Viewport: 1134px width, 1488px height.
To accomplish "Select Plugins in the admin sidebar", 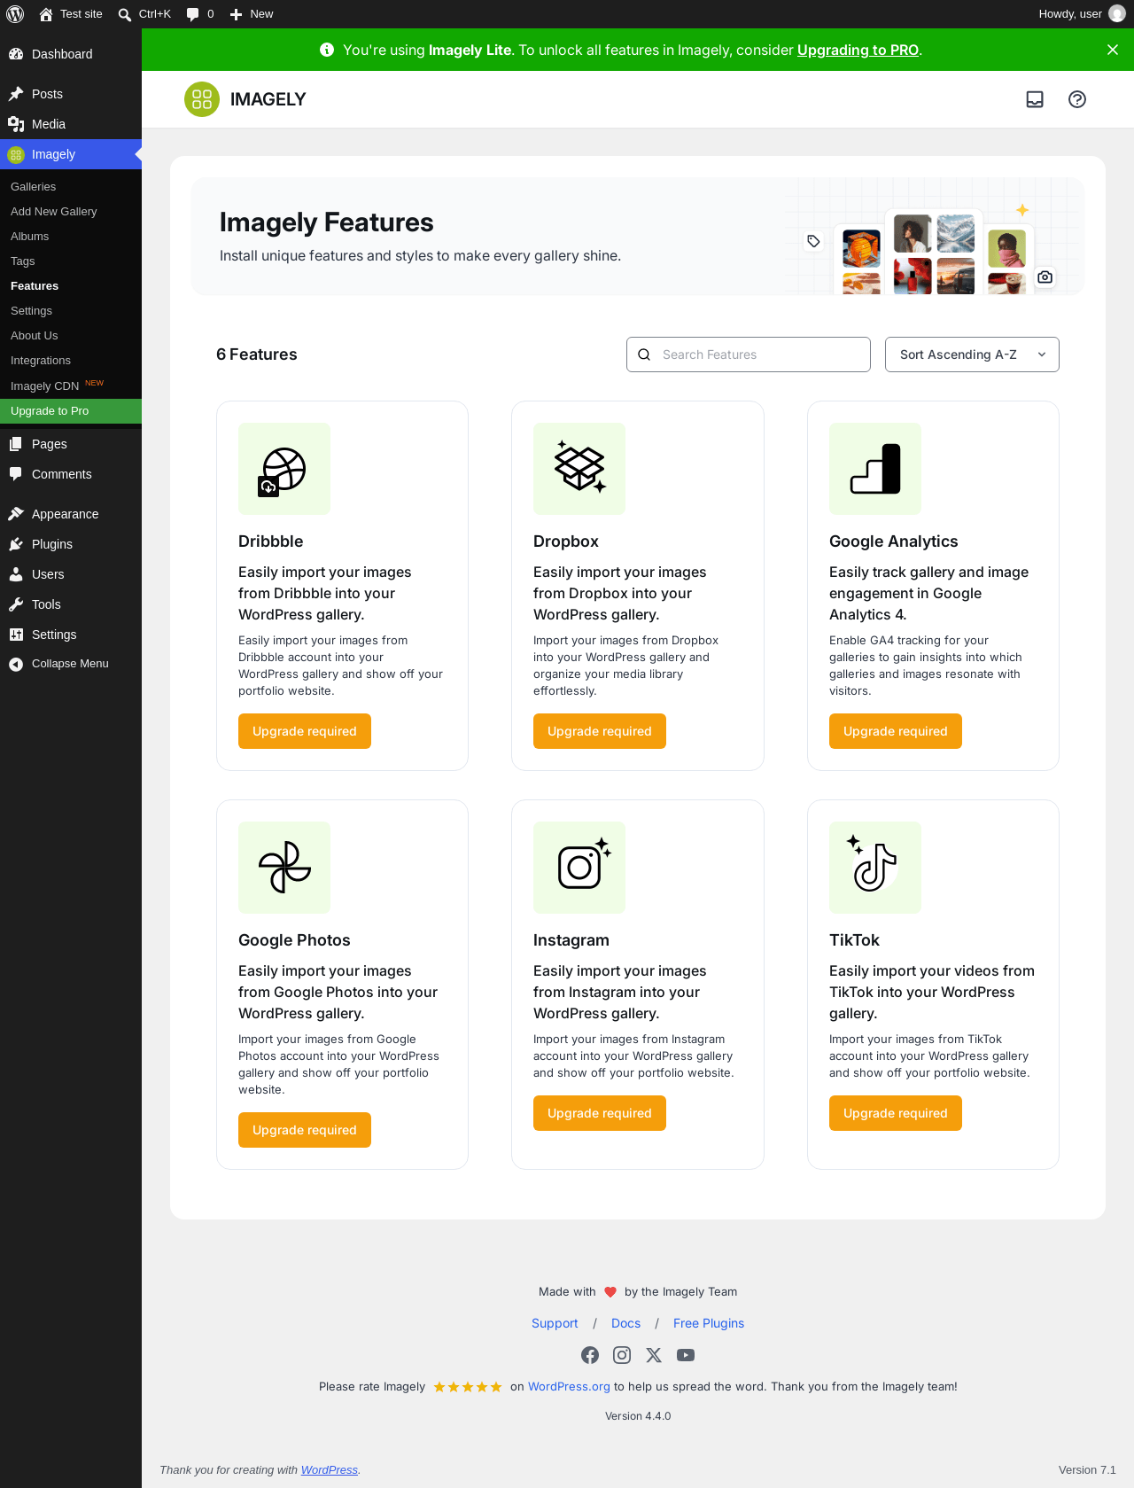I will (x=52, y=544).
